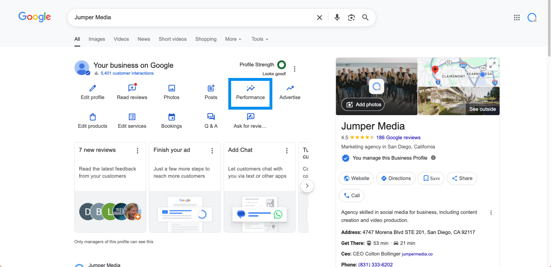Click the Edit profile pencil icon
Viewport: 551px width, 267px height.
point(92,88)
